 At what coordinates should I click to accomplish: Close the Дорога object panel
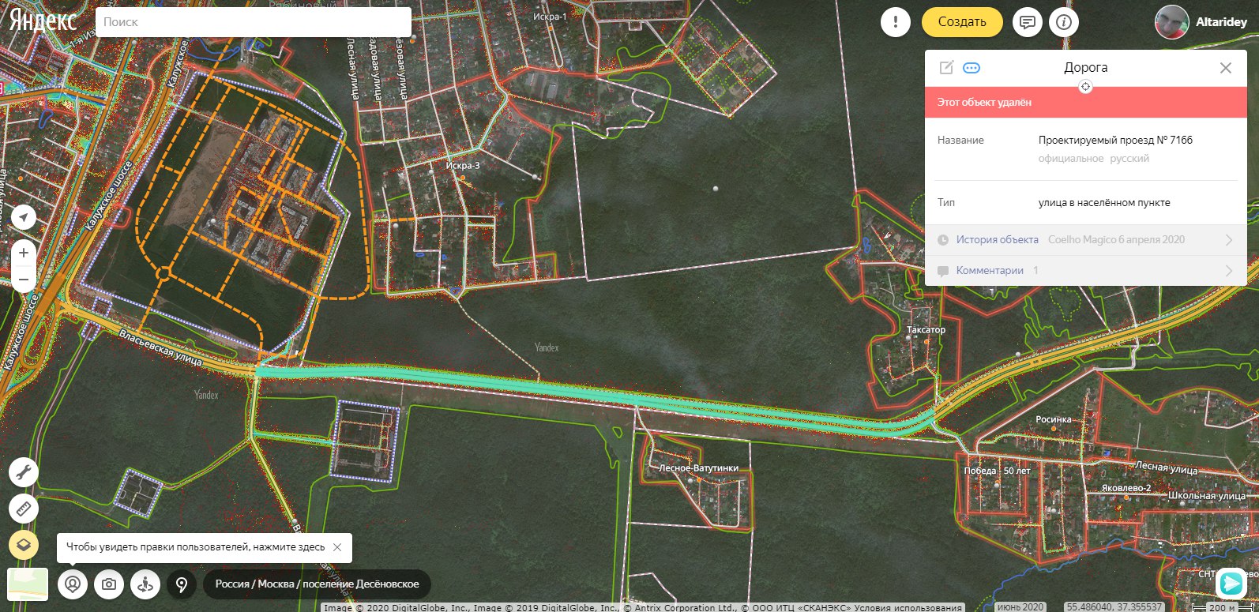1226,68
